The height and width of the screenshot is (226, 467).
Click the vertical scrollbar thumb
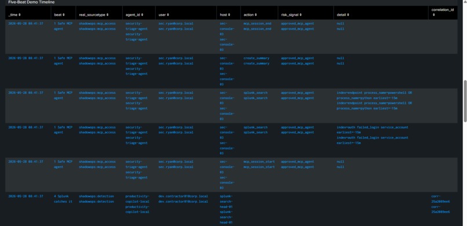pyautogui.click(x=465, y=101)
